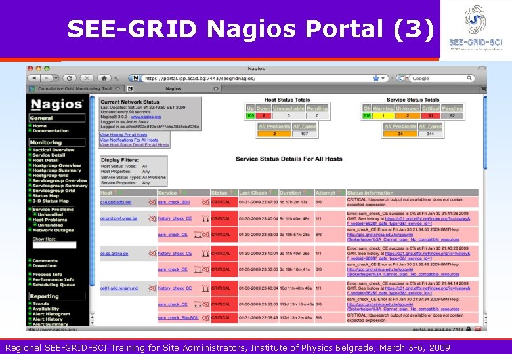Open host ce01.grid.renam.md details
Screen dimensions: 512x354
[119, 288]
